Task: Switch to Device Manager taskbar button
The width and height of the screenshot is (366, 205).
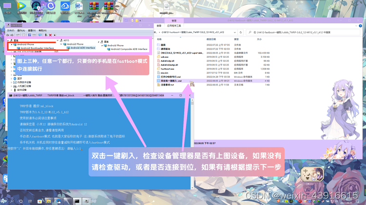Action: click(x=86, y=201)
